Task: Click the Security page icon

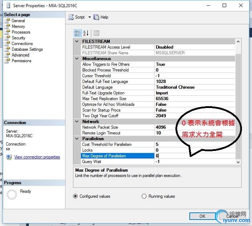Action: tap(7, 38)
